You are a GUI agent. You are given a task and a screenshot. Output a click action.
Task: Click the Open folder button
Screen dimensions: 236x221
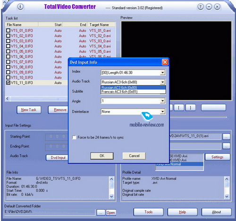point(111,212)
